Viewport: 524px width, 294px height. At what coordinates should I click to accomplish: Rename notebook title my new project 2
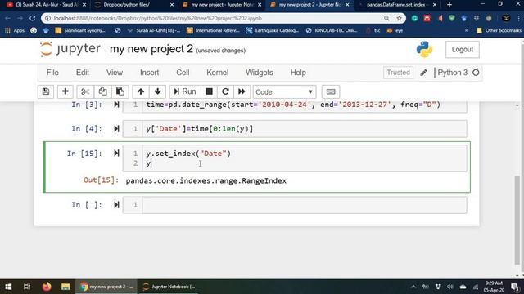(151, 49)
